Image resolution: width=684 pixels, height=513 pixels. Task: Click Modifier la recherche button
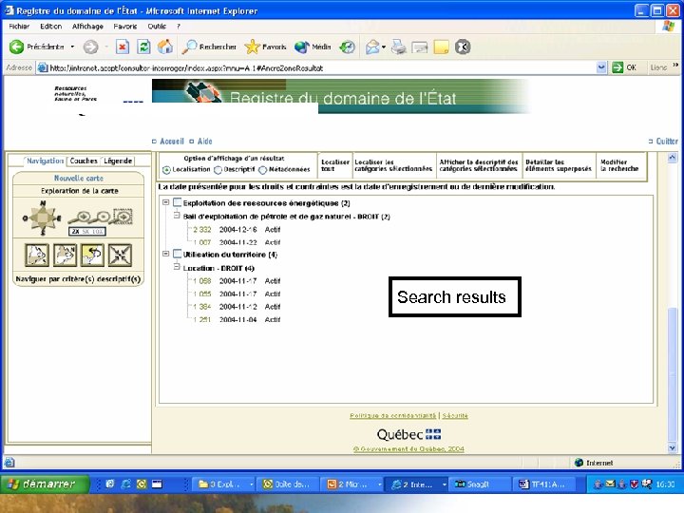pos(619,165)
